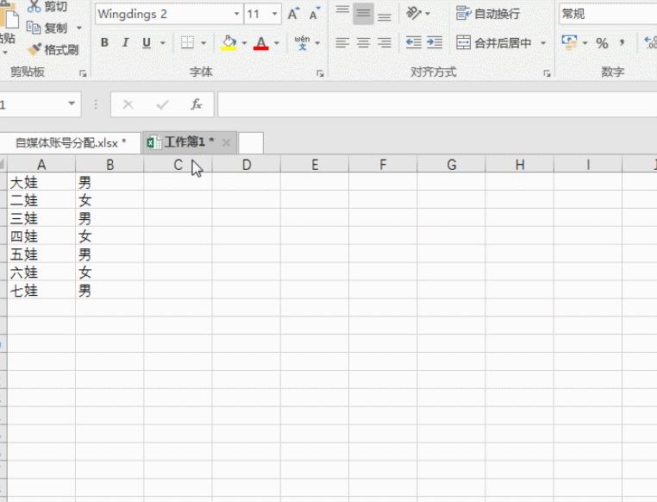Toggle Underline formatting
This screenshot has width=657, height=502.
tap(147, 42)
